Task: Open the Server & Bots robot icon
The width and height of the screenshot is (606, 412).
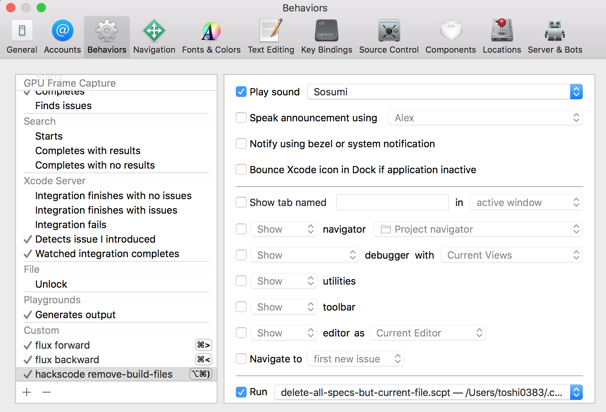Action: 555,31
